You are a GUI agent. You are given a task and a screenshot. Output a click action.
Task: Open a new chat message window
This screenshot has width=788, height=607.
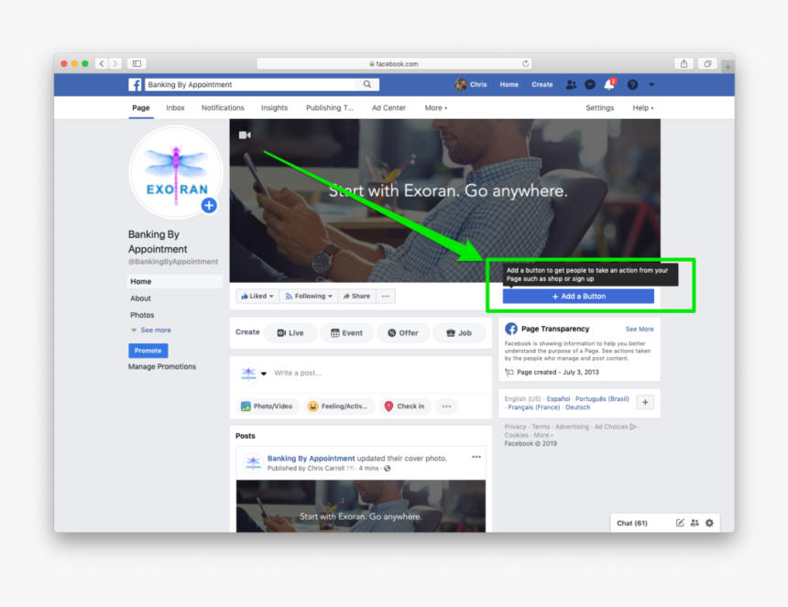[x=679, y=523]
